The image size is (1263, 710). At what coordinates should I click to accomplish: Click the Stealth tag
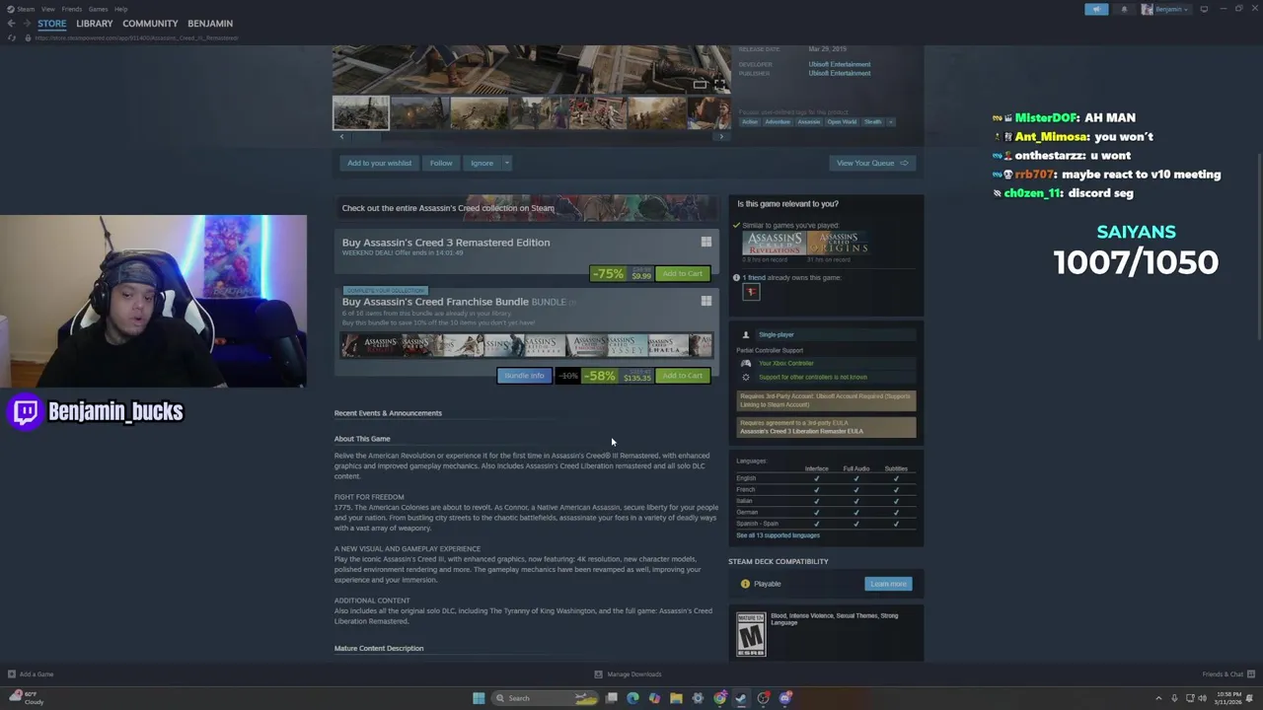[x=872, y=122]
